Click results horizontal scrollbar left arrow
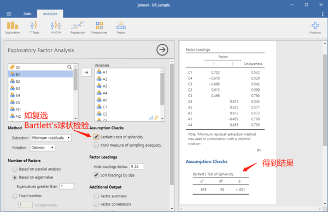Viewport: 328px width, 212px height. click(181, 208)
